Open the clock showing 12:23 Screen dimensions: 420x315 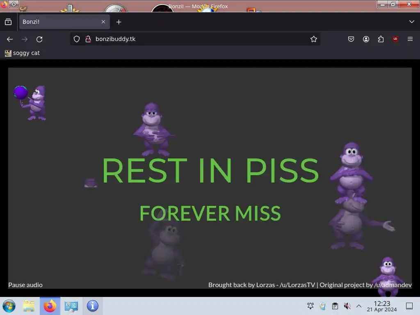click(x=382, y=306)
